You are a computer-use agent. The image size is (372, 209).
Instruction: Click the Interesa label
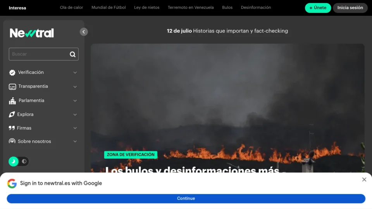click(17, 8)
